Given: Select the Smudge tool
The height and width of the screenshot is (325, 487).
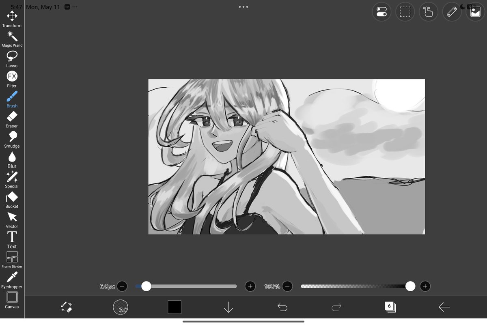Looking at the screenshot, I should [x=12, y=140].
